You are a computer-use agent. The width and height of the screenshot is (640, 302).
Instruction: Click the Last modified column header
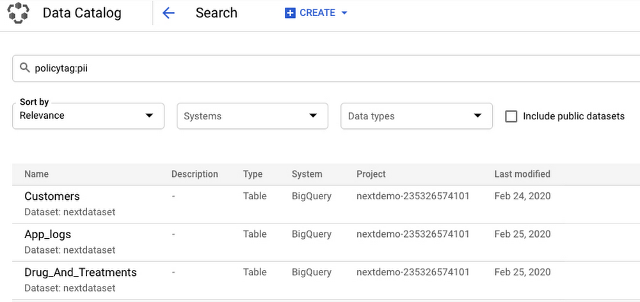(x=522, y=174)
